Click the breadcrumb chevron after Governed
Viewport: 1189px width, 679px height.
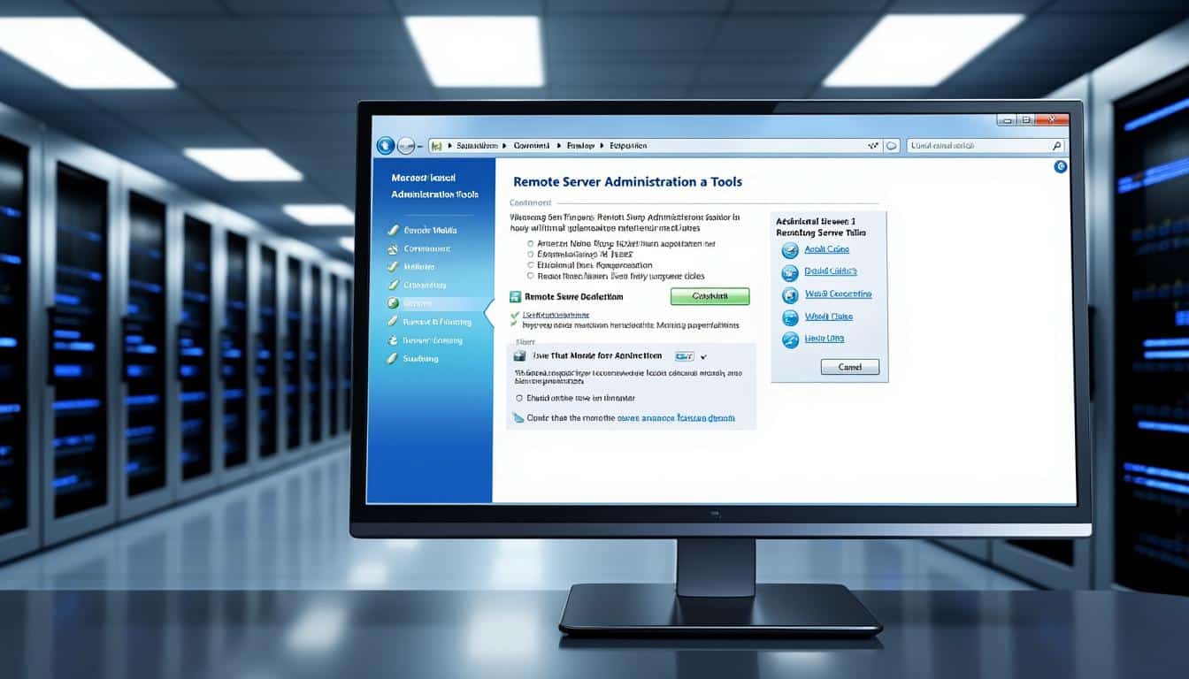click(559, 145)
